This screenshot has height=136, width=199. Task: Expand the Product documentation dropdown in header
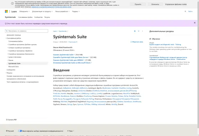42,11
